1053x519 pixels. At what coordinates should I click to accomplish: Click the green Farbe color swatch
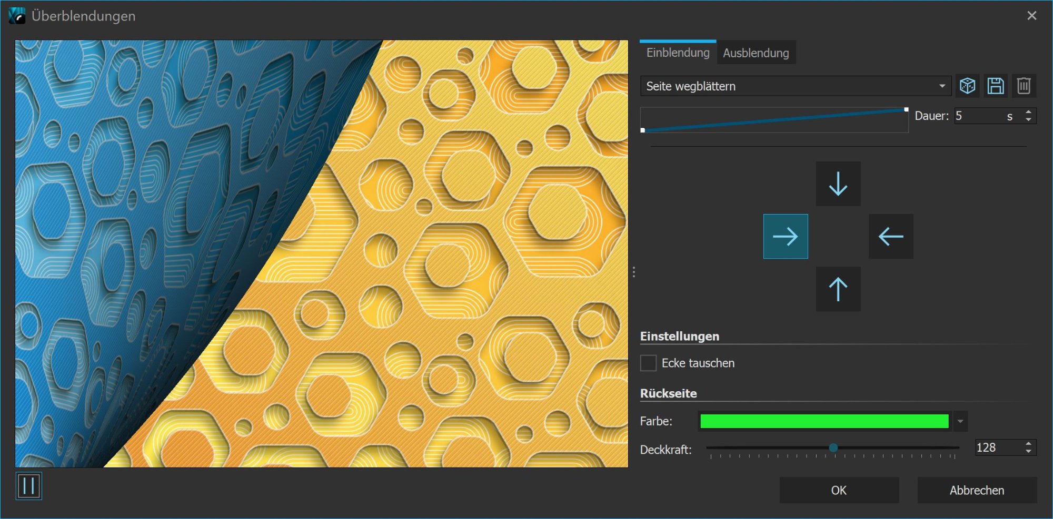(824, 421)
